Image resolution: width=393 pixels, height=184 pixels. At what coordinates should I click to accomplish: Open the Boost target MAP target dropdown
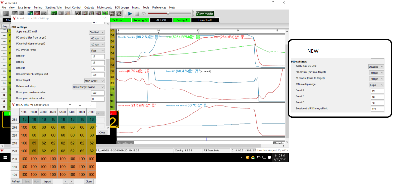click(x=94, y=81)
